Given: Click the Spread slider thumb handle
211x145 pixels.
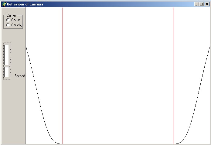Looking at the screenshot, I should click(7, 66).
